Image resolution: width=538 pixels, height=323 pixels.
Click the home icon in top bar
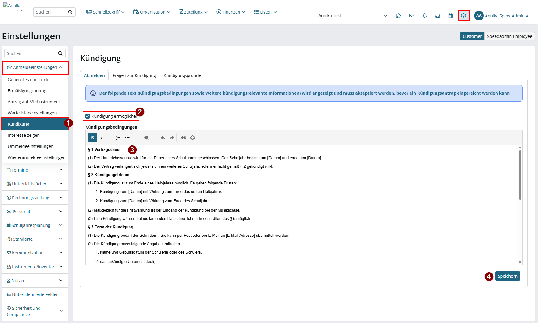398,16
